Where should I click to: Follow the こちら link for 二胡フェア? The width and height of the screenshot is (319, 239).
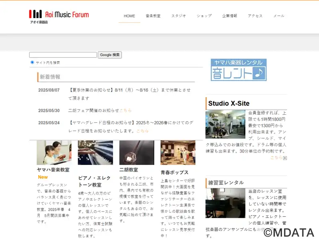coord(125,110)
